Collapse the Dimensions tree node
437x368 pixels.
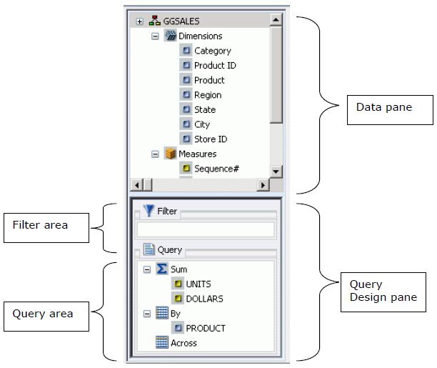(155, 36)
